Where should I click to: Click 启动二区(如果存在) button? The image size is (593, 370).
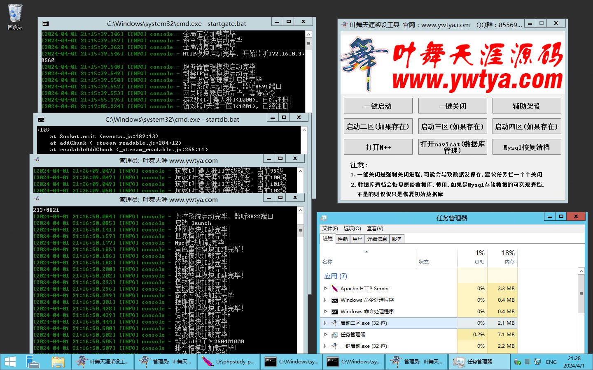pos(378,126)
